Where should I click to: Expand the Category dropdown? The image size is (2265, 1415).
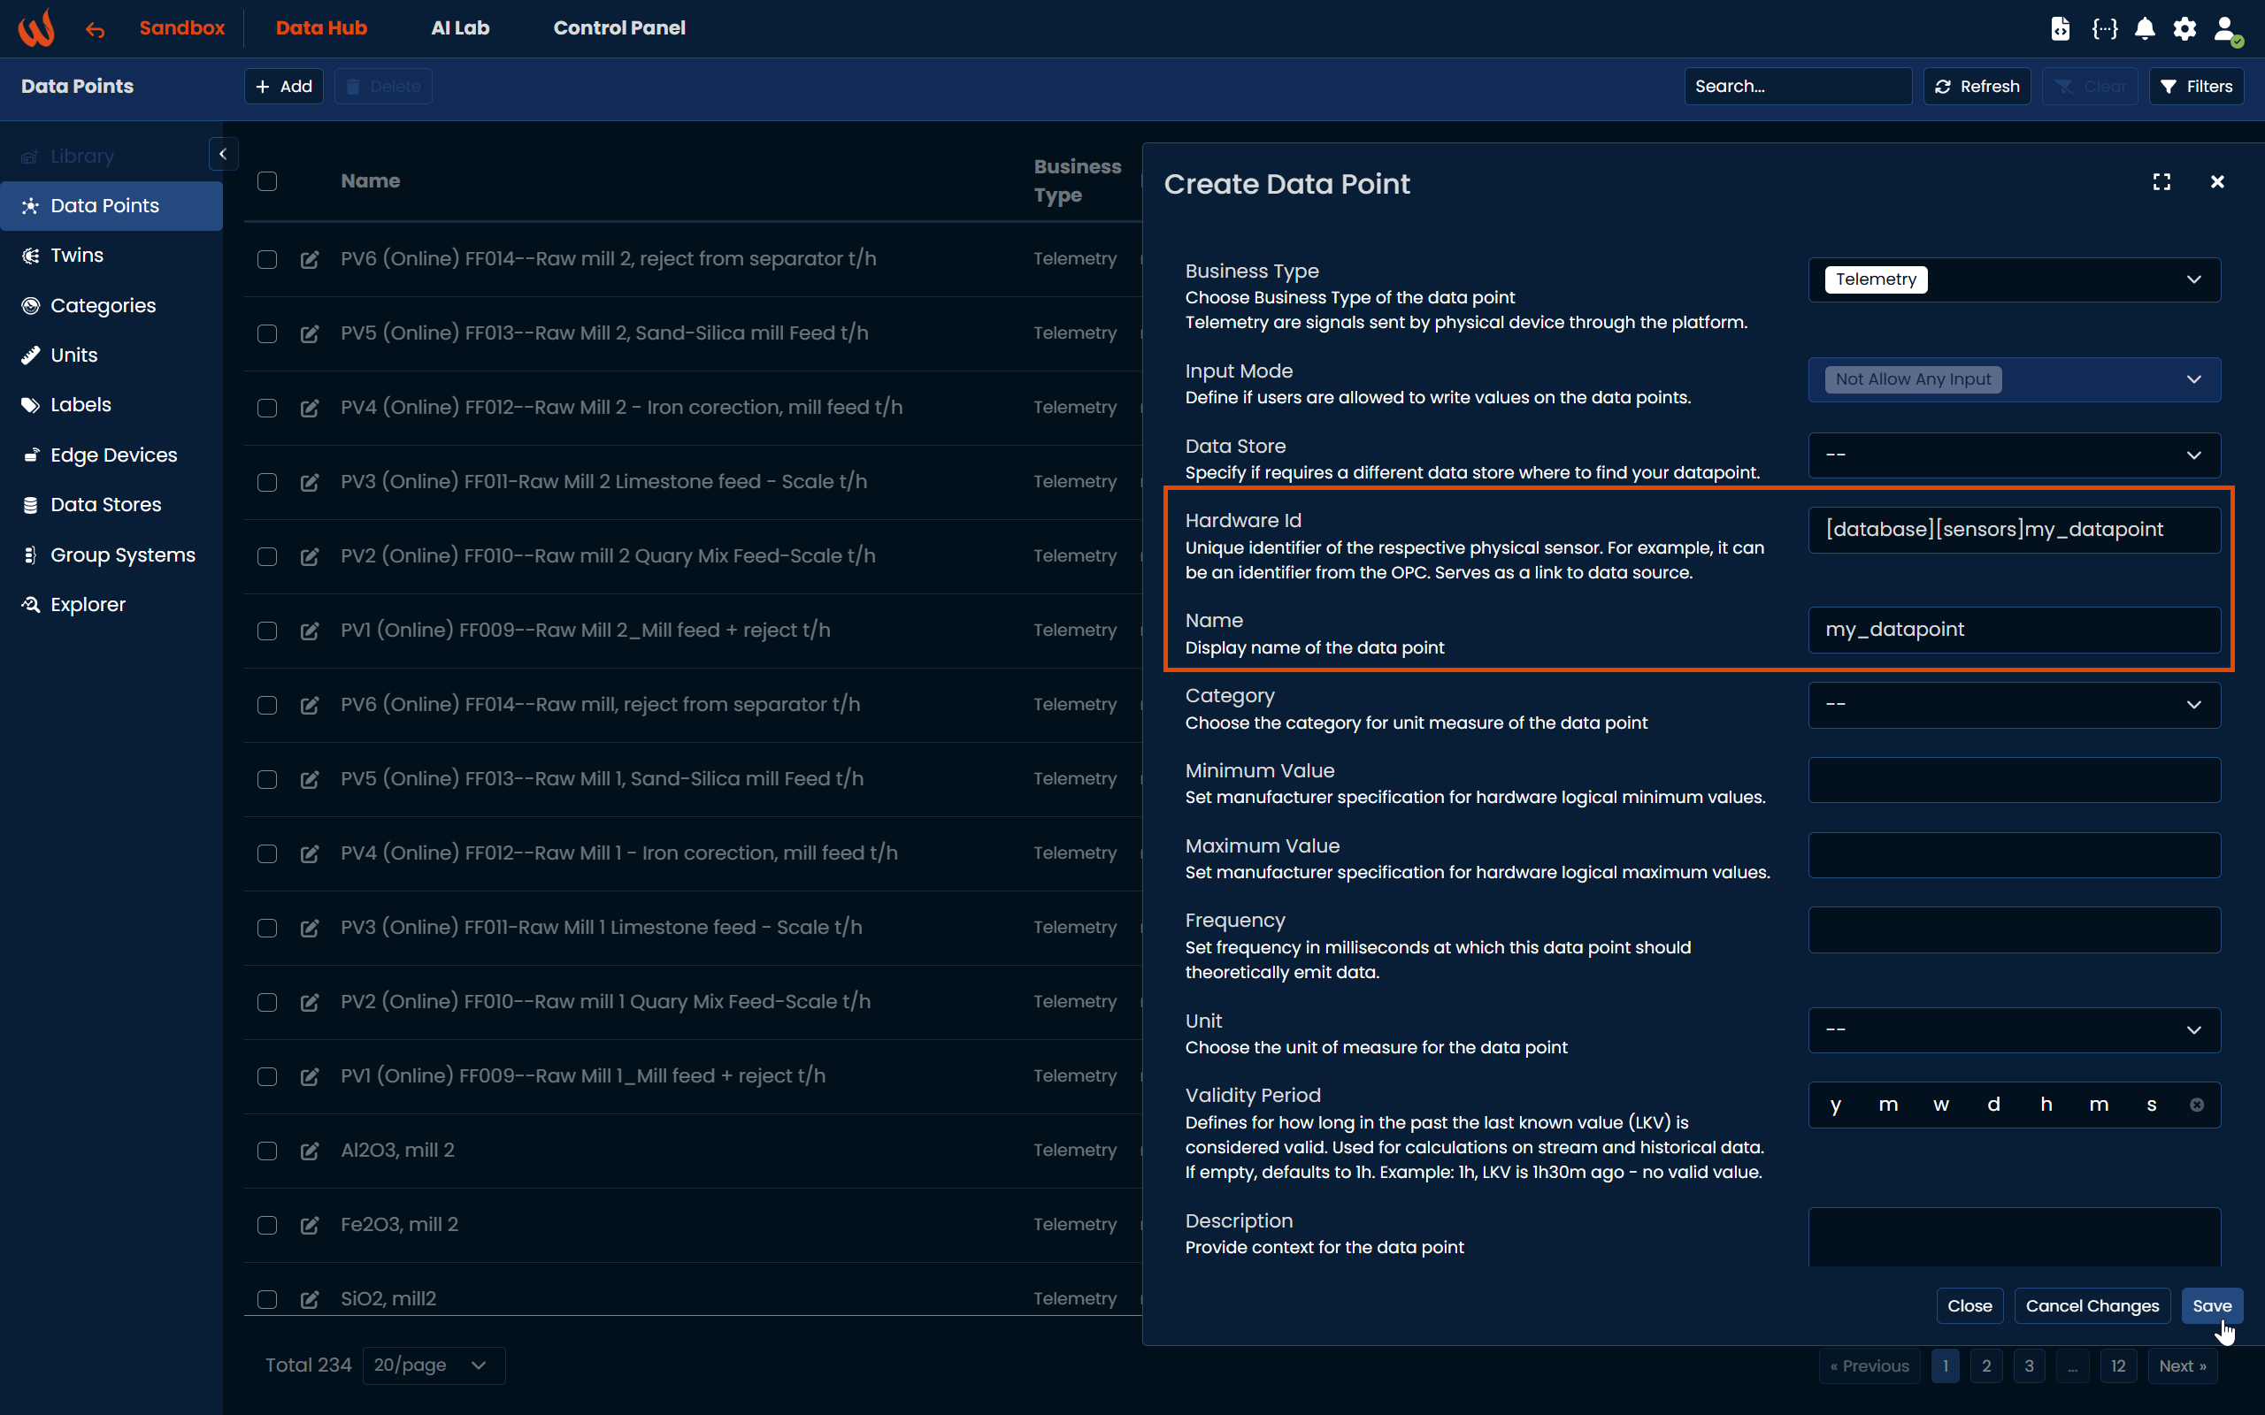[2013, 705]
